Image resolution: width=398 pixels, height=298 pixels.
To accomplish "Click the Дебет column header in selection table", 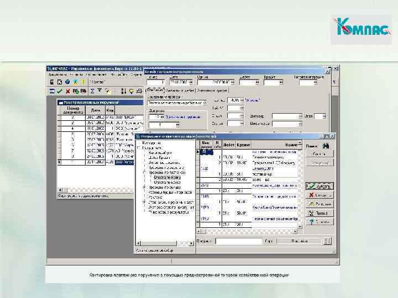I will [x=228, y=145].
